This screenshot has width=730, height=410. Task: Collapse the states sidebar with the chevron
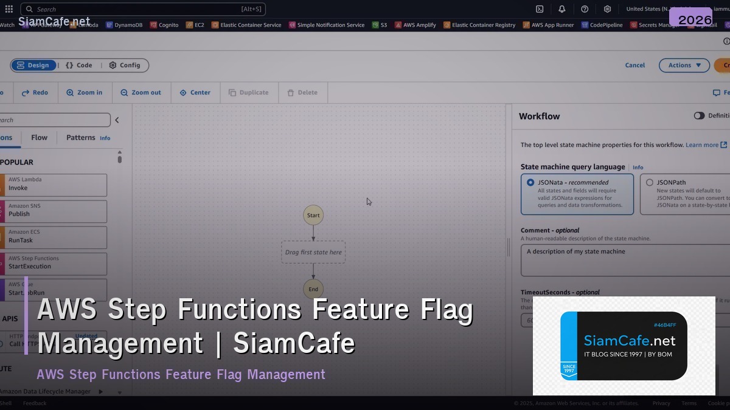coord(117,120)
